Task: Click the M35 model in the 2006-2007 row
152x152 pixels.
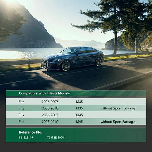Action: point(79,102)
